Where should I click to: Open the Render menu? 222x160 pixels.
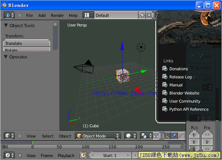(57, 15)
